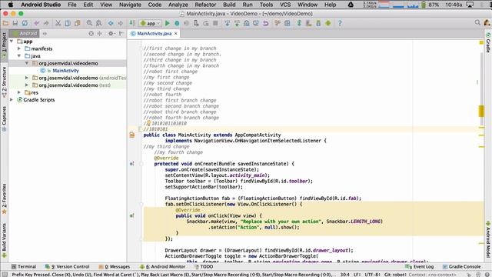Toggle the Build Variants side panel tab
The height and width of the screenshot is (277, 492).
pyautogui.click(x=4, y=240)
